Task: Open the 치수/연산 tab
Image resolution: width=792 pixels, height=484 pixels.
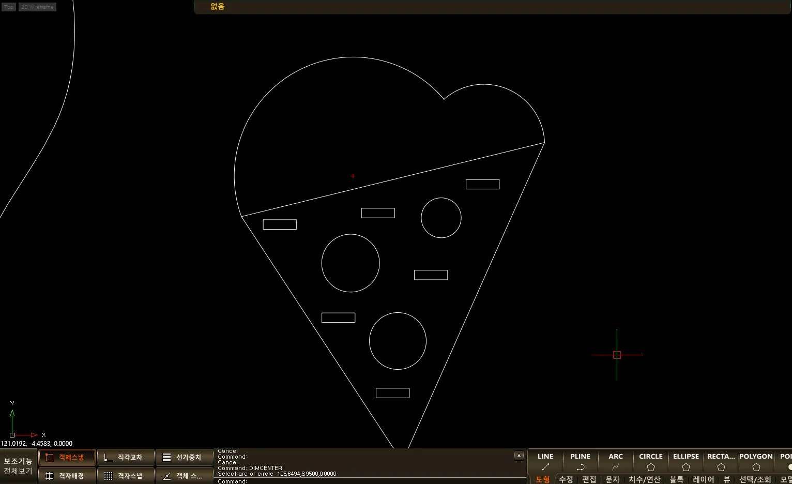Action: [x=644, y=479]
